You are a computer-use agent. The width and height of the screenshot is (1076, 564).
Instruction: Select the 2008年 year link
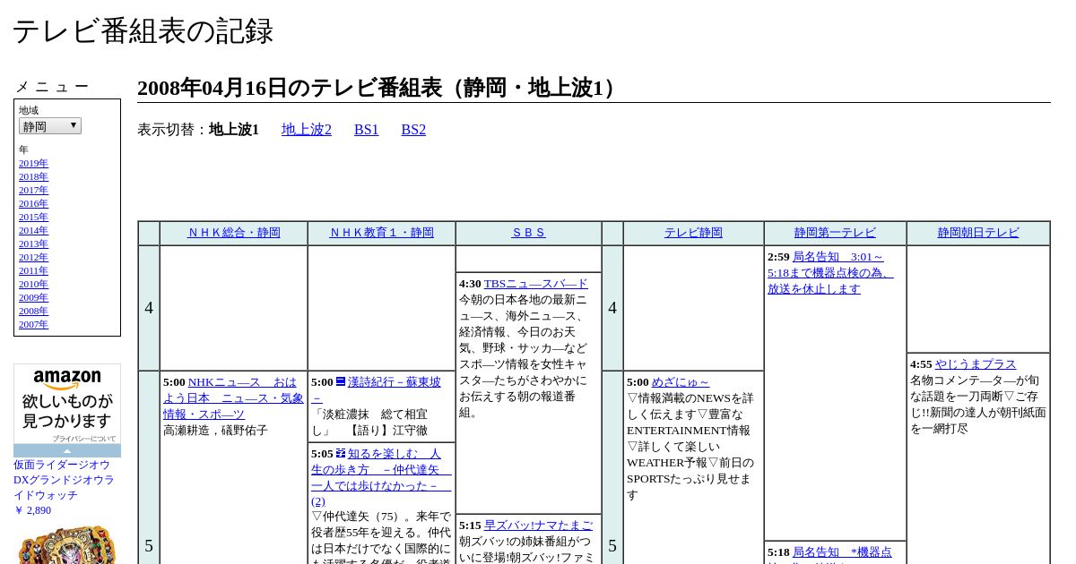[33, 312]
